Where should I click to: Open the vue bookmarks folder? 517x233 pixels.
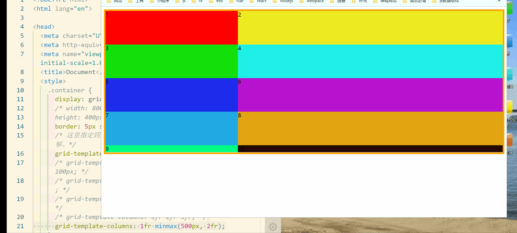[x=236, y=1]
